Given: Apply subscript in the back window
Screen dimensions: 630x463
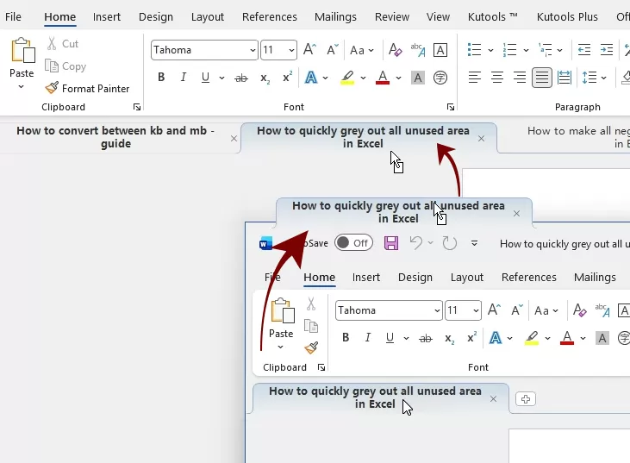Looking at the screenshot, I should pos(265,78).
